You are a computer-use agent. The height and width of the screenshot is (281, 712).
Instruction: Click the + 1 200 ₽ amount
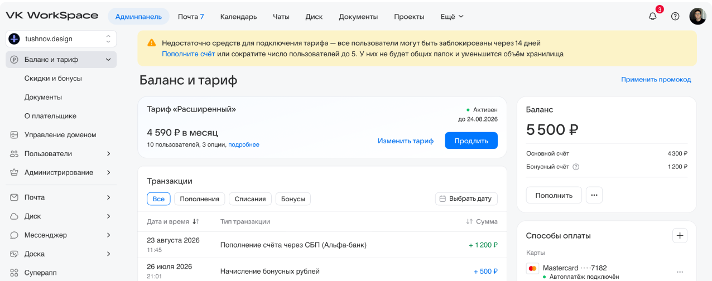(483, 245)
